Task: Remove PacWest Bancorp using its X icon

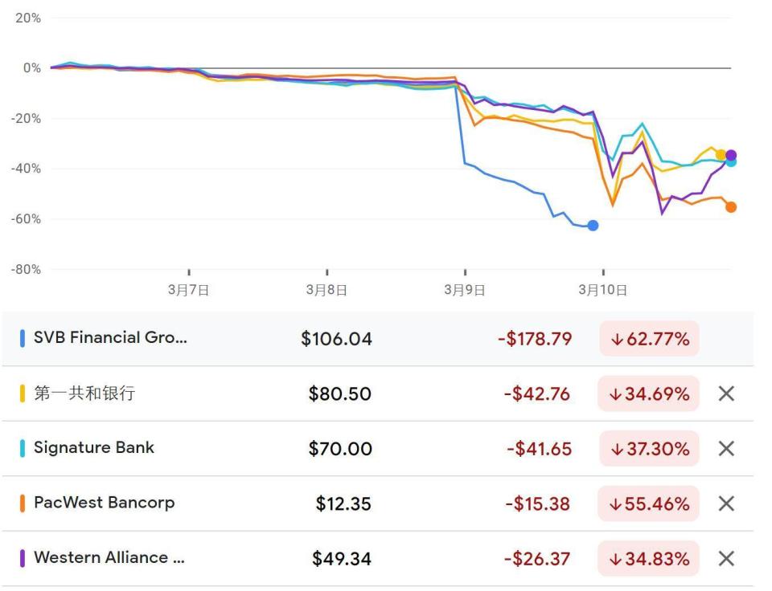Action: pos(725,503)
